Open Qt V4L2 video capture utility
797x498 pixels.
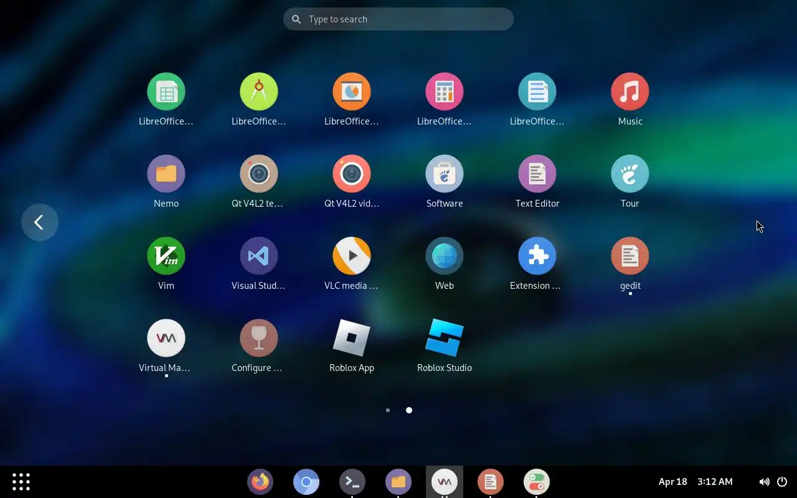352,174
